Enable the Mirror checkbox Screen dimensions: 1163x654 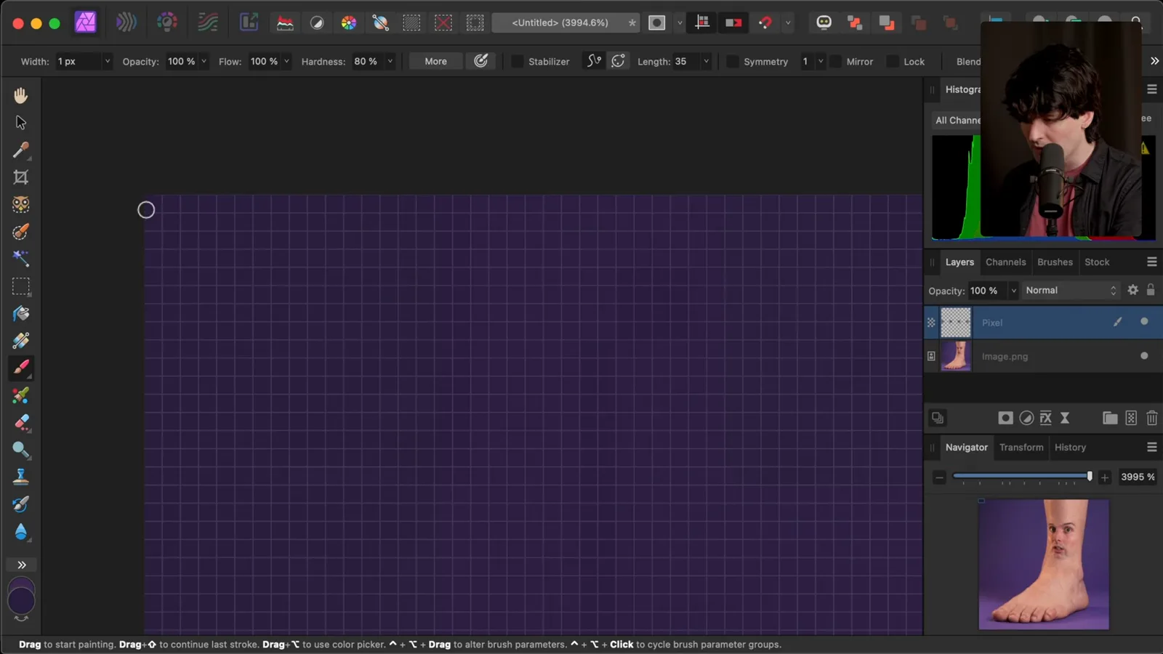[836, 62]
